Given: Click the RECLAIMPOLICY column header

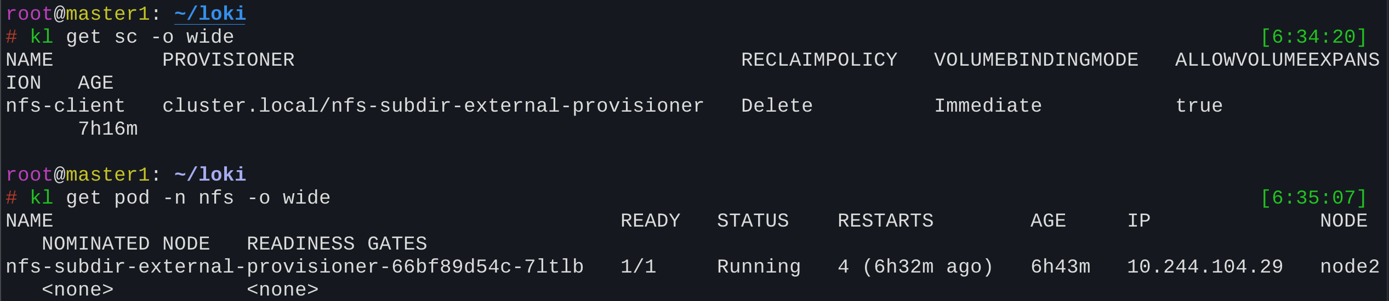Looking at the screenshot, I should pos(819,60).
